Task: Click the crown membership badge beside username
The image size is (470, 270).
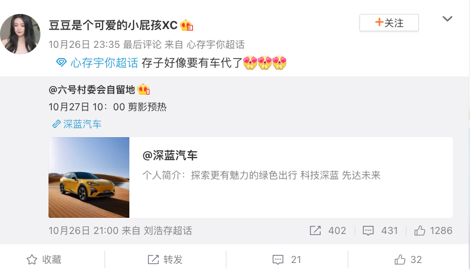Action: (x=186, y=25)
